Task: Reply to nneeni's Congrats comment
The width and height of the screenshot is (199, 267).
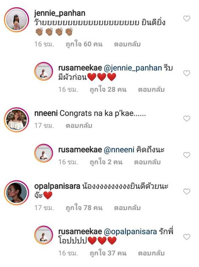Action: [79, 126]
